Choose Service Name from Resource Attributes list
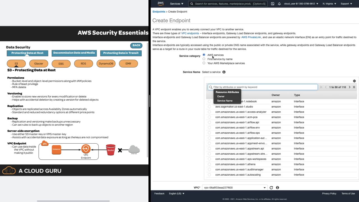 pyautogui.click(x=225, y=101)
